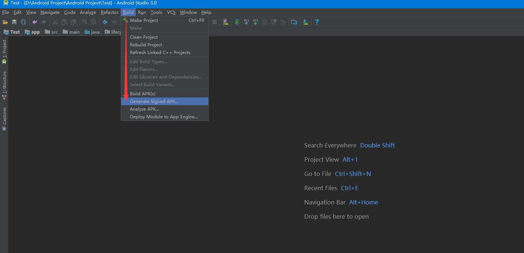Click the Open folder toolbar icon
This screenshot has width=524, height=253.
pos(5,22)
